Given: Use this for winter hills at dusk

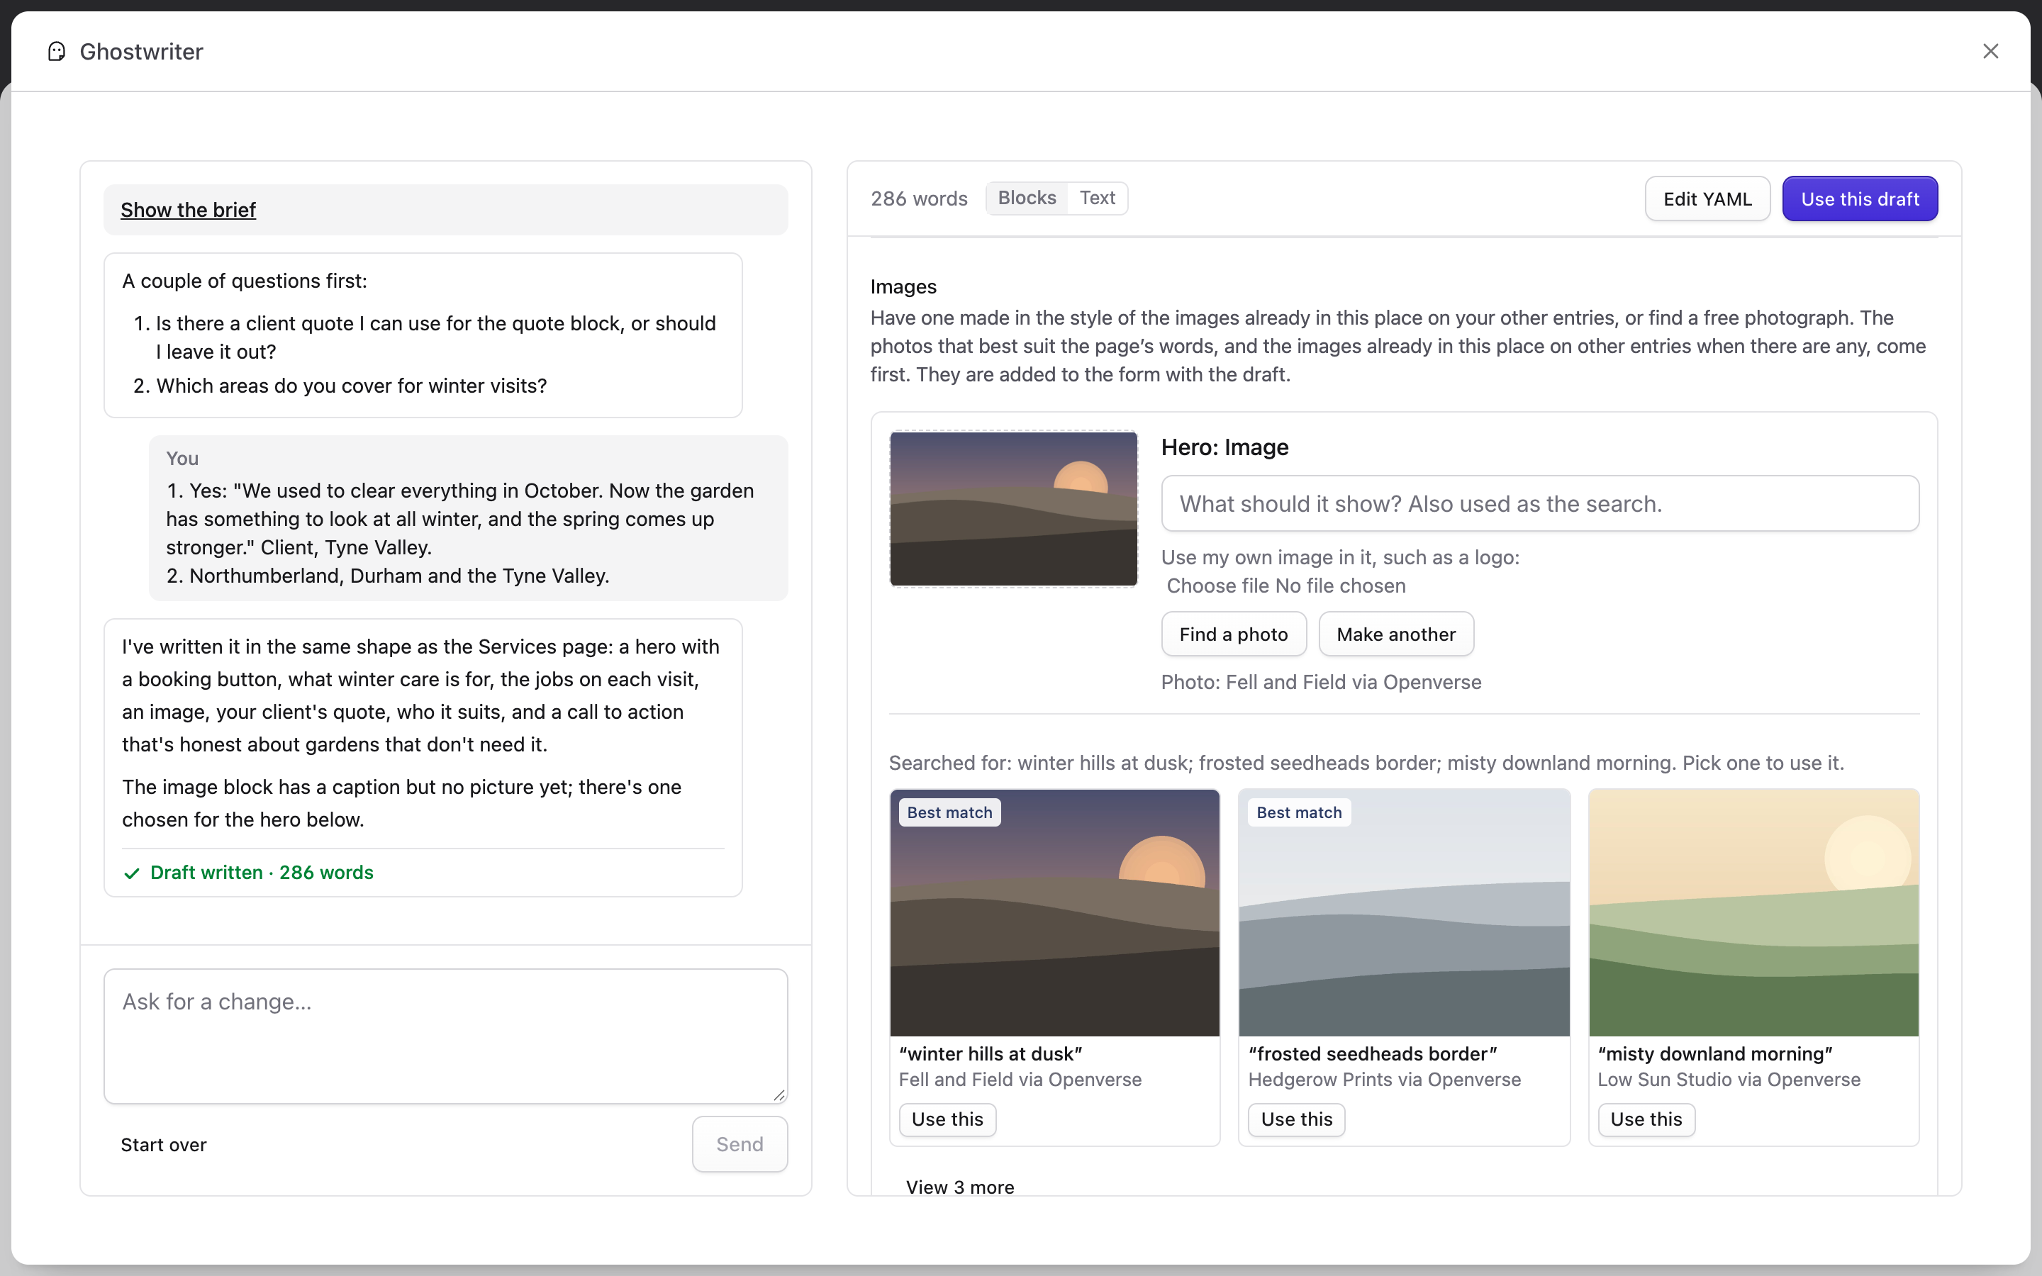Looking at the screenshot, I should tap(947, 1119).
